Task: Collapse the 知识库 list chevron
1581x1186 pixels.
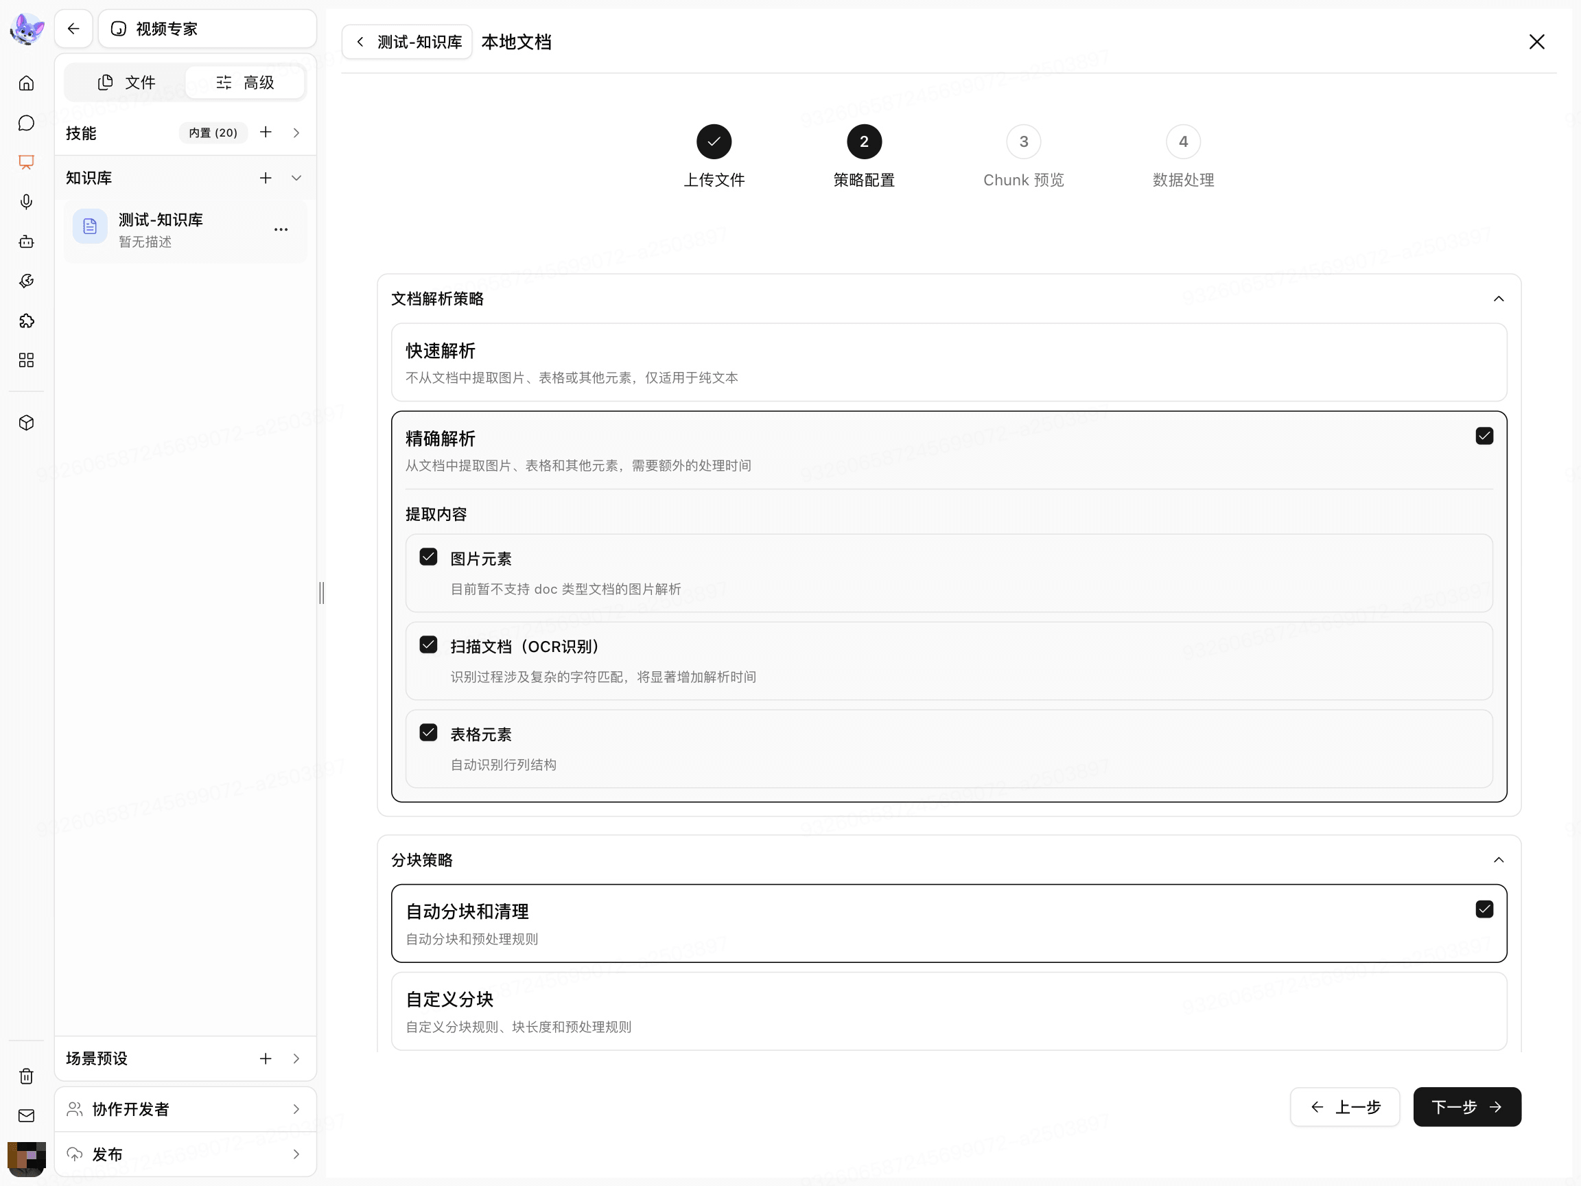Action: [296, 178]
